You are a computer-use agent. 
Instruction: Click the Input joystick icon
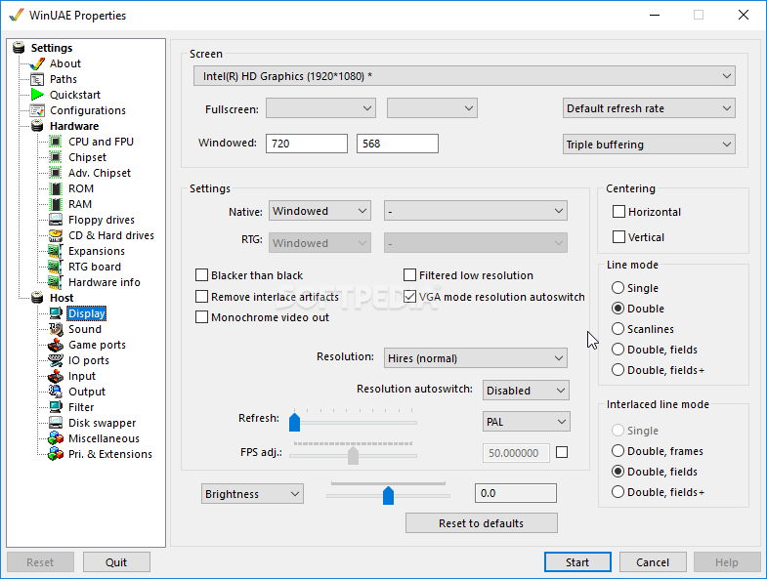tap(56, 376)
